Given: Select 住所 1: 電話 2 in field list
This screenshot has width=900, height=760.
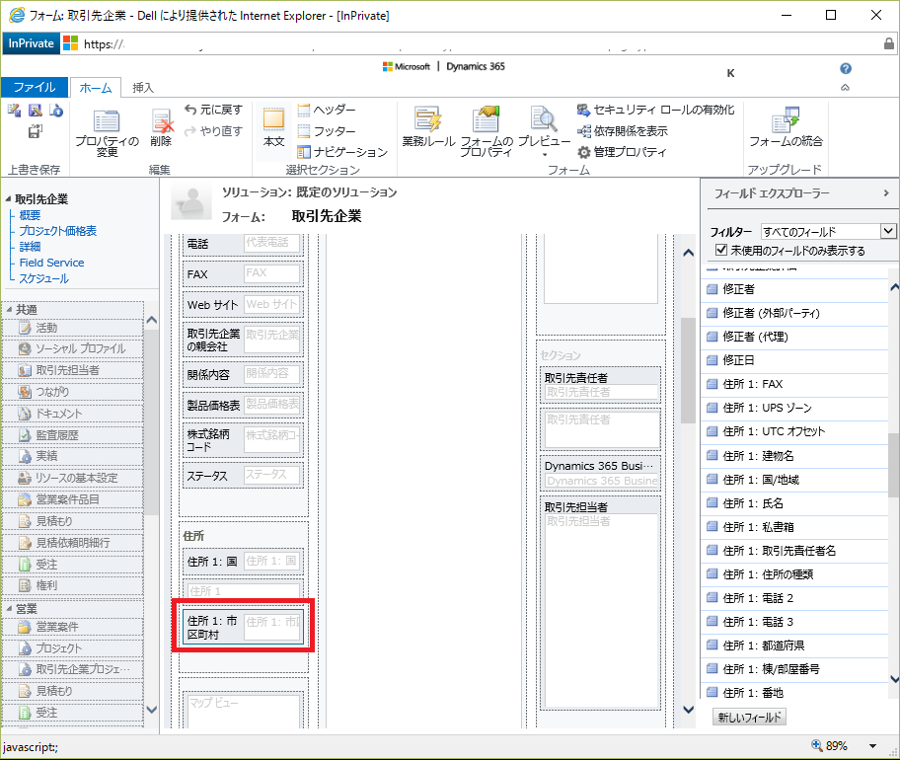Looking at the screenshot, I should pyautogui.click(x=795, y=598).
